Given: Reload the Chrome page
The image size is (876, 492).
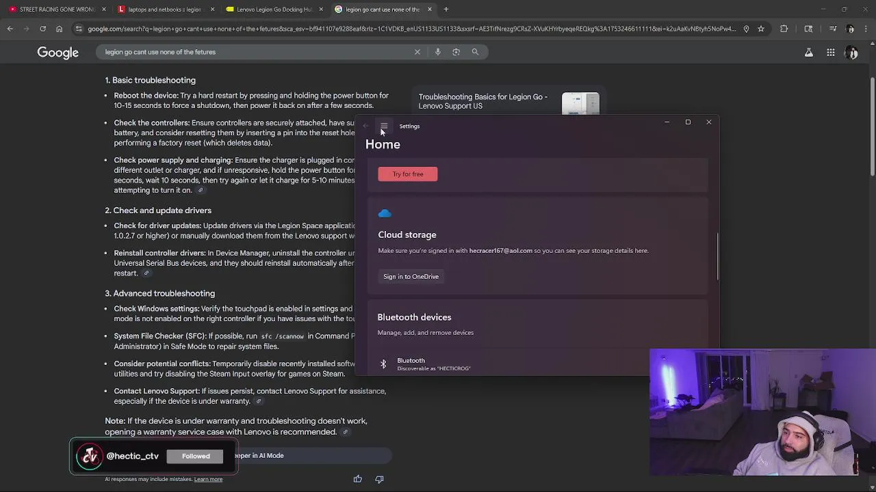Looking at the screenshot, I should point(42,29).
